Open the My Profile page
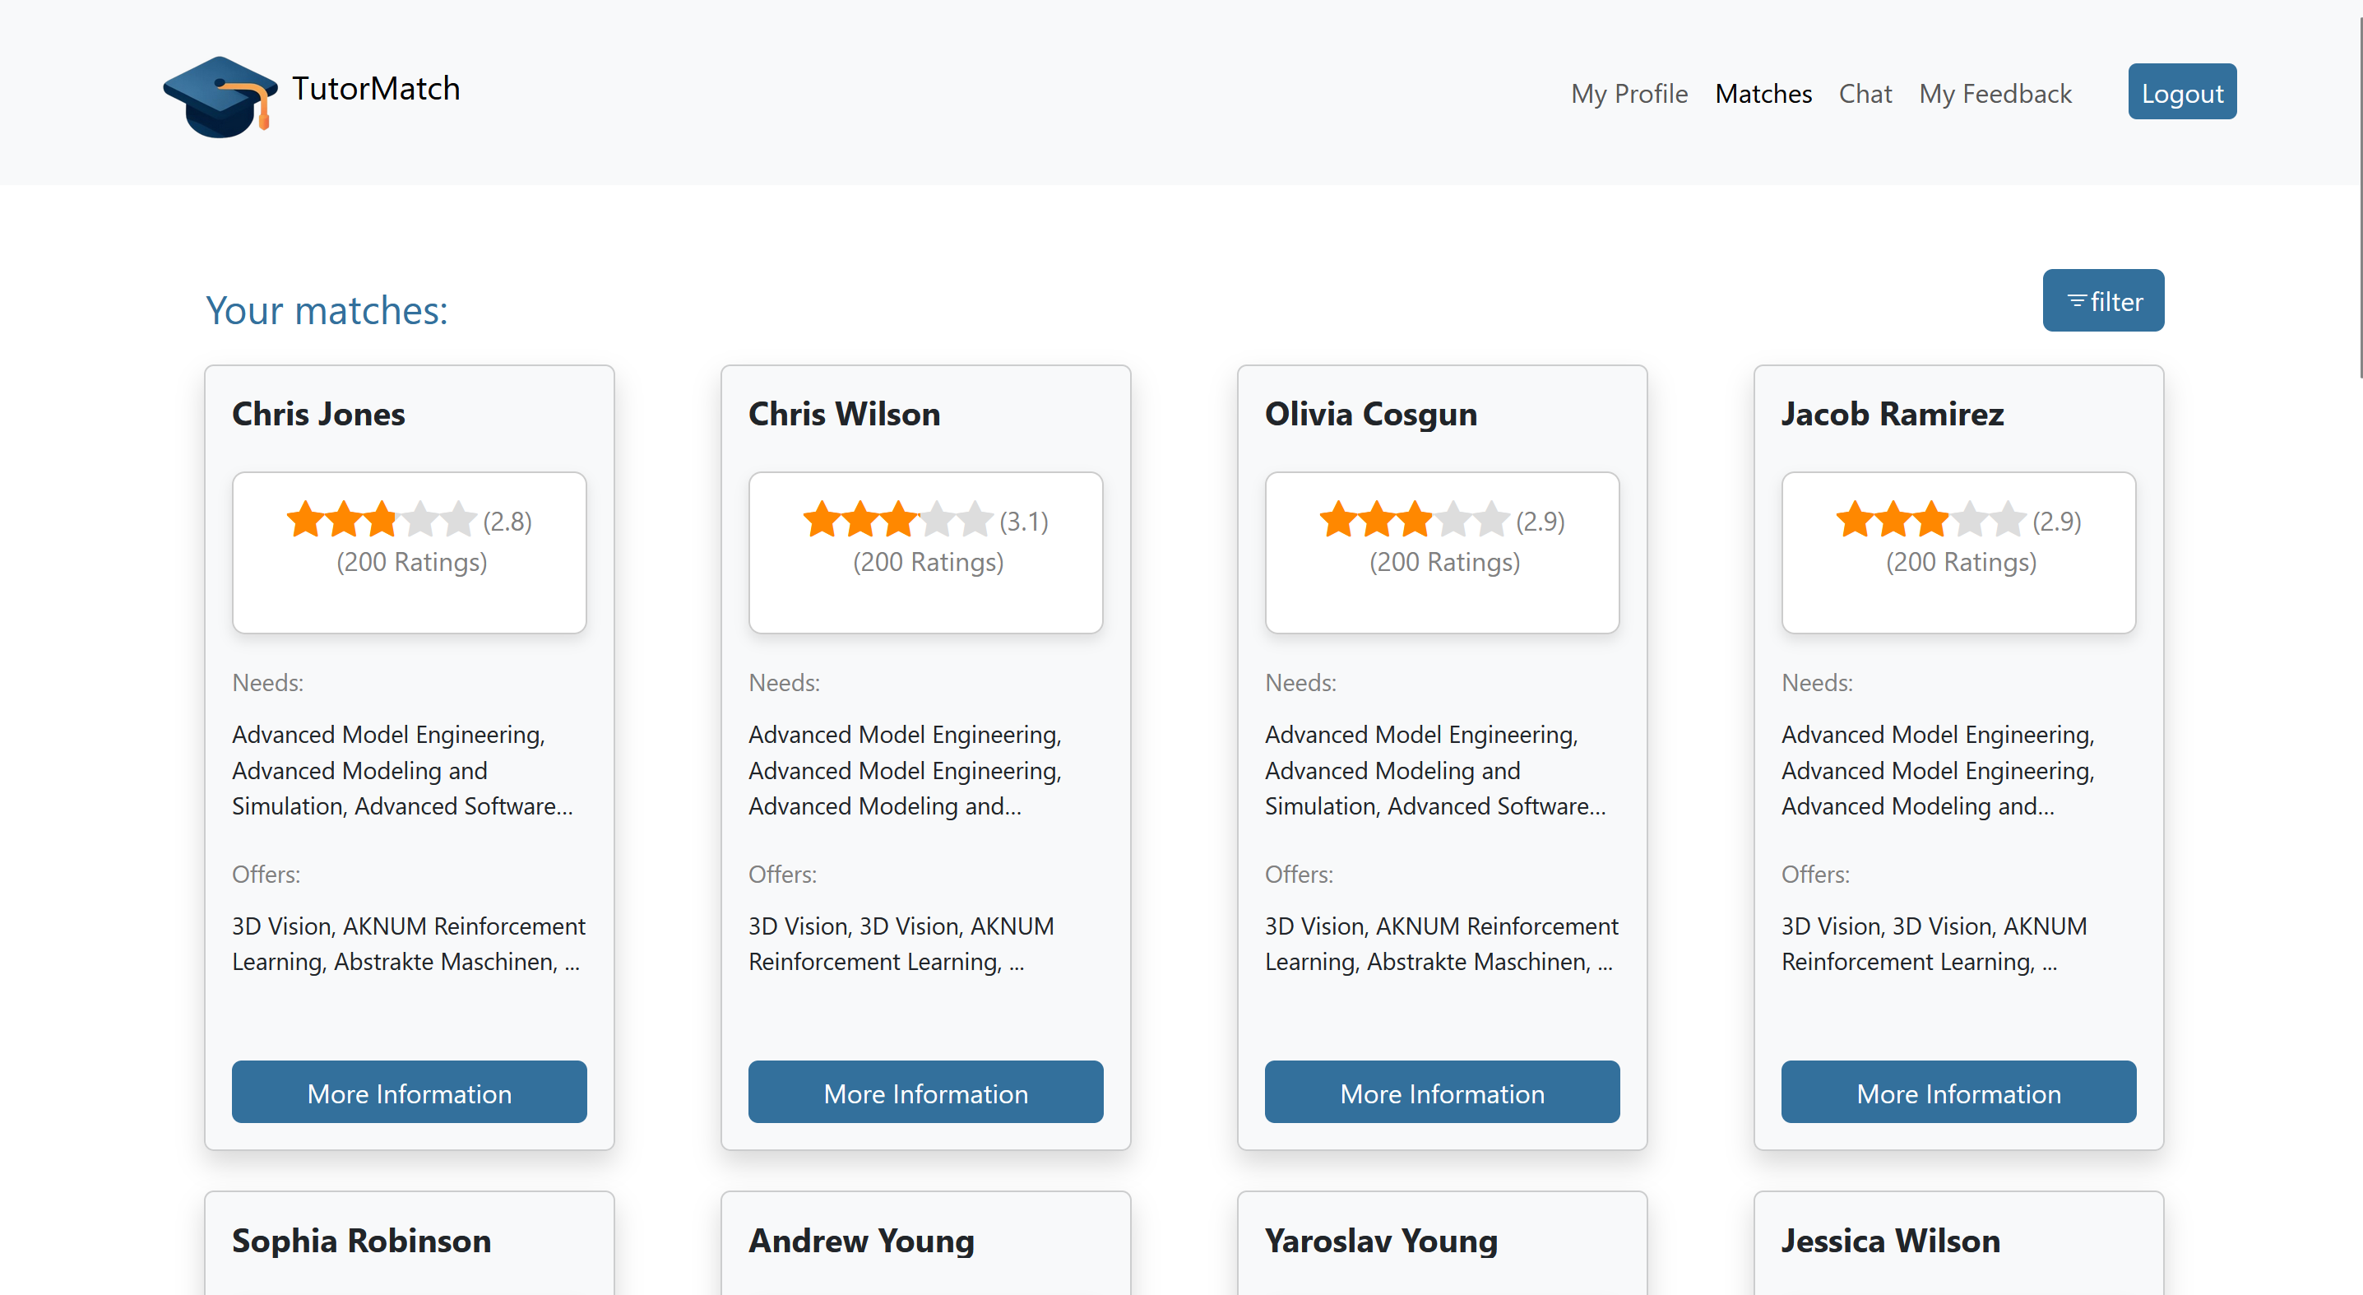The height and width of the screenshot is (1295, 2363). pyautogui.click(x=1629, y=93)
